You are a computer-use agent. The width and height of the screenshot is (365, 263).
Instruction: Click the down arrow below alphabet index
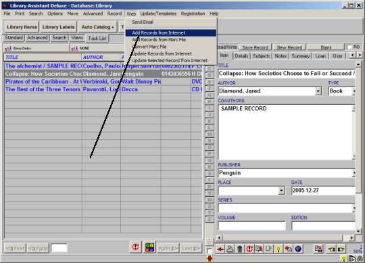210,242
